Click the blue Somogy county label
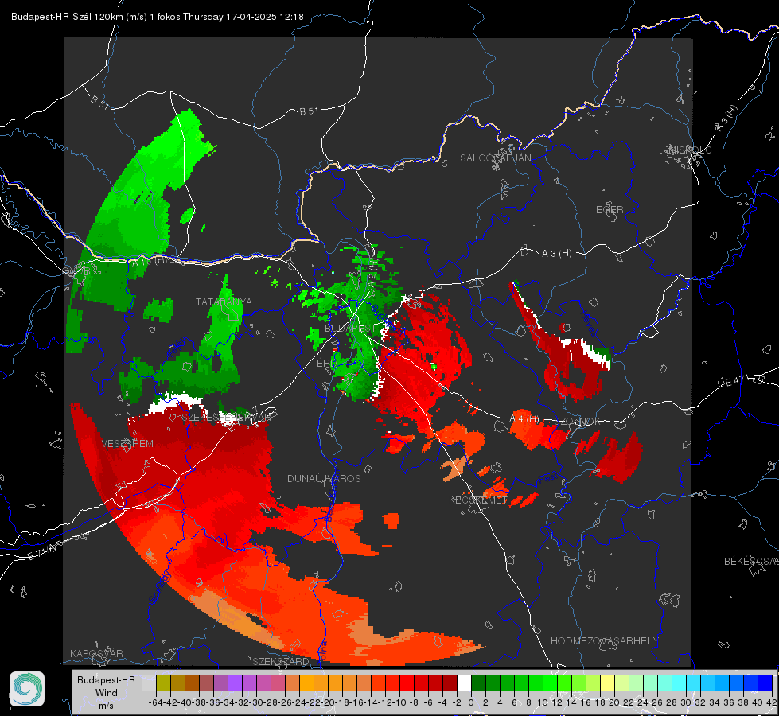 (160, 587)
